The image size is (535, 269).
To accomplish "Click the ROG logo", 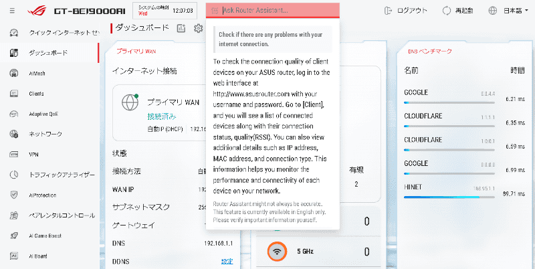I will [39, 11].
